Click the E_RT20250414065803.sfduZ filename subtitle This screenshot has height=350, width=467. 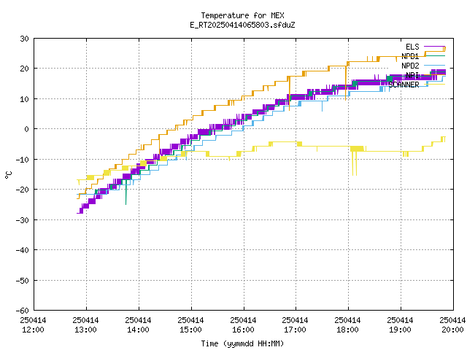click(x=242, y=25)
